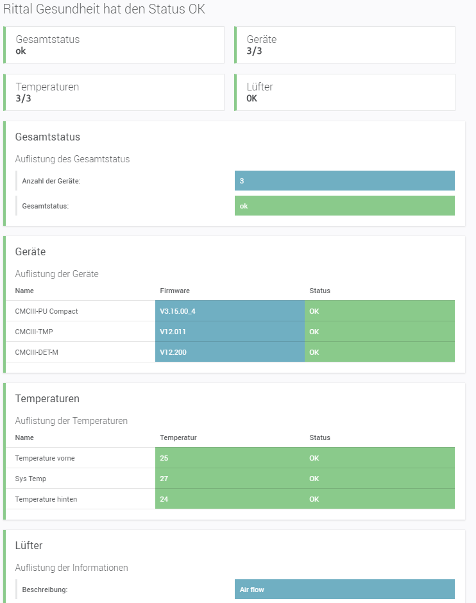Open the Lüfter OK summary card
Viewport: 476px width, 603px height.
click(344, 92)
